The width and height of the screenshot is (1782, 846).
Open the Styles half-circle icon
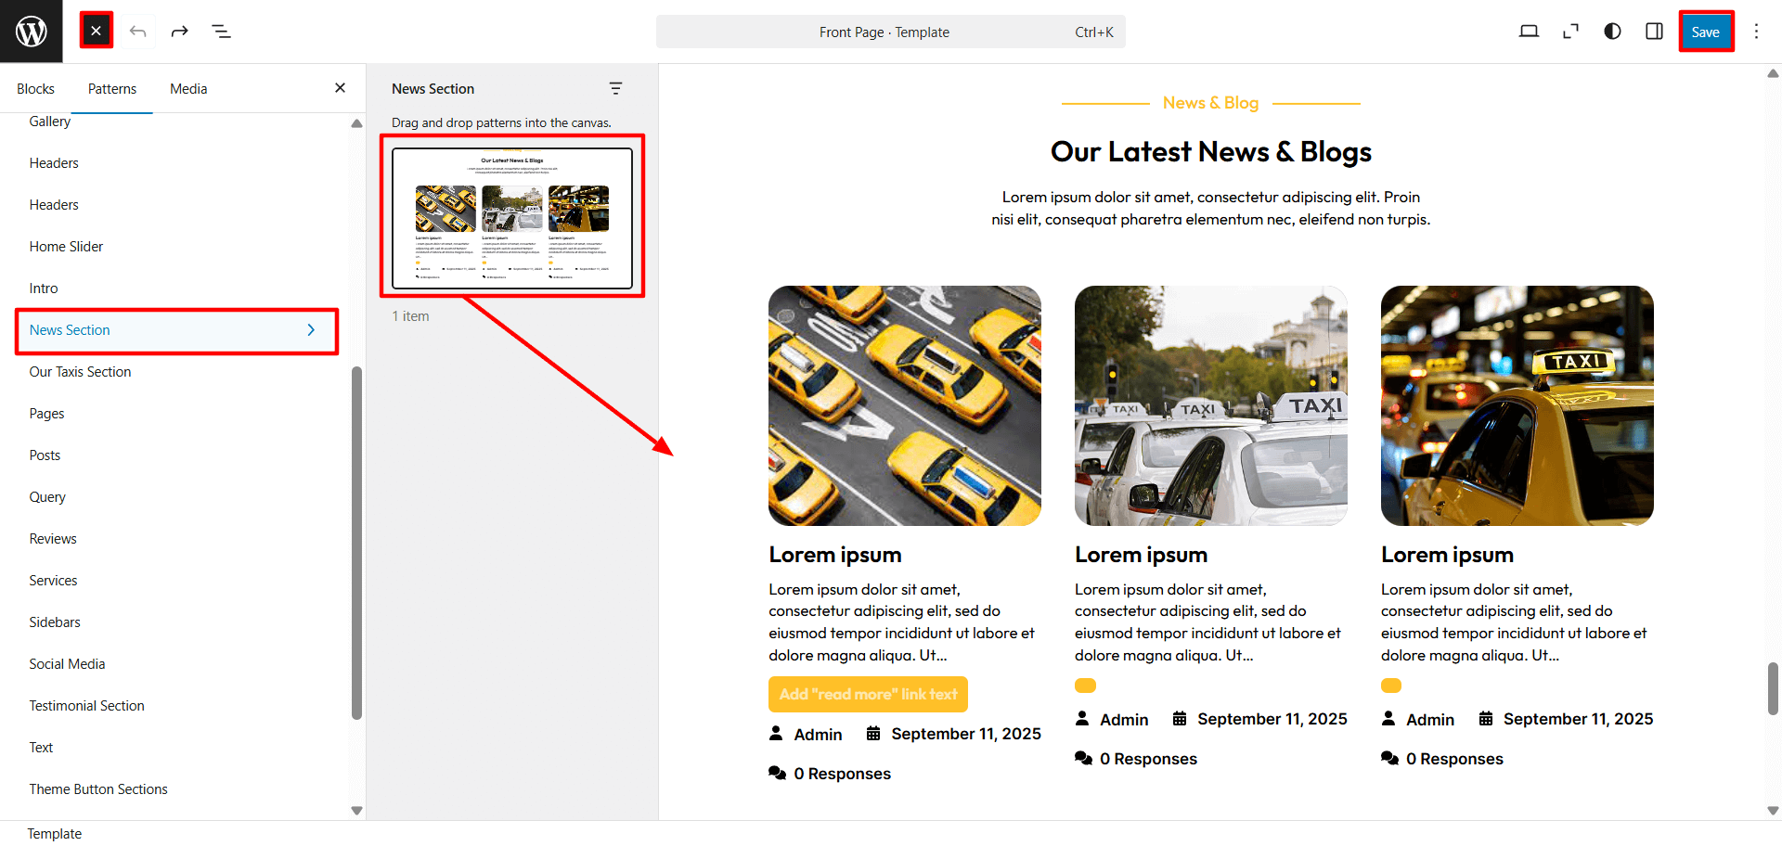(x=1612, y=32)
